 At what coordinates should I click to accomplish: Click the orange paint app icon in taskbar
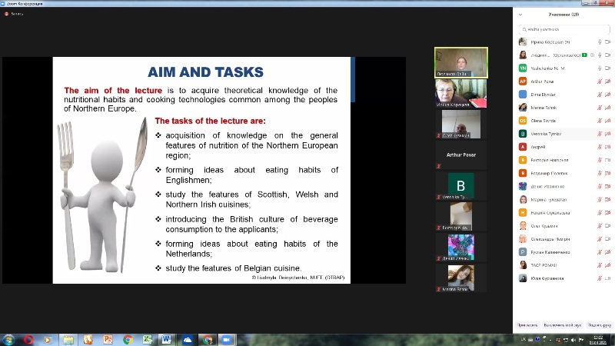[x=88, y=340]
